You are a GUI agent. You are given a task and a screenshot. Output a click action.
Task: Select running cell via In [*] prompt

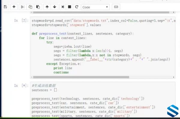point(21,86)
